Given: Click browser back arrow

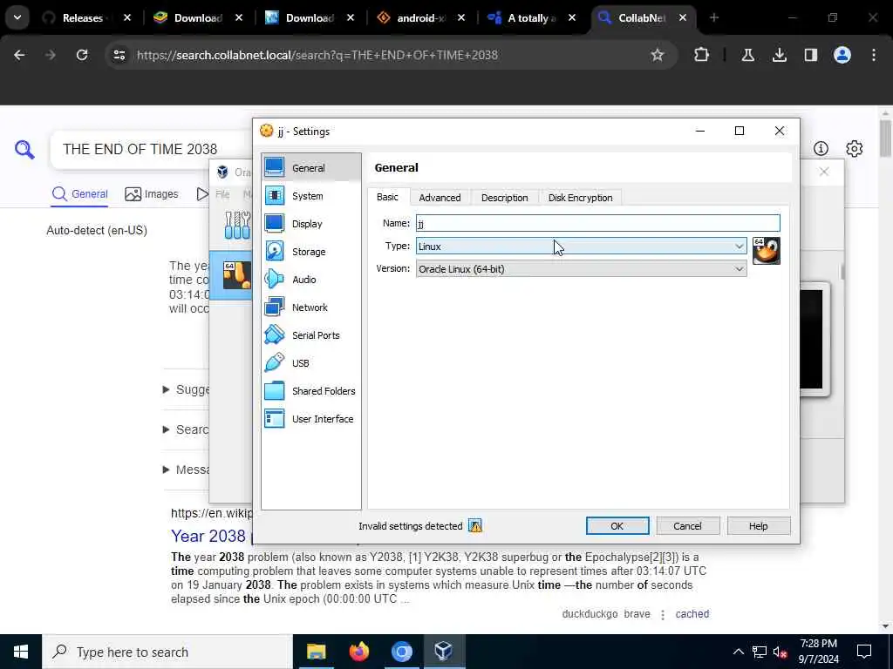Looking at the screenshot, I should (19, 55).
